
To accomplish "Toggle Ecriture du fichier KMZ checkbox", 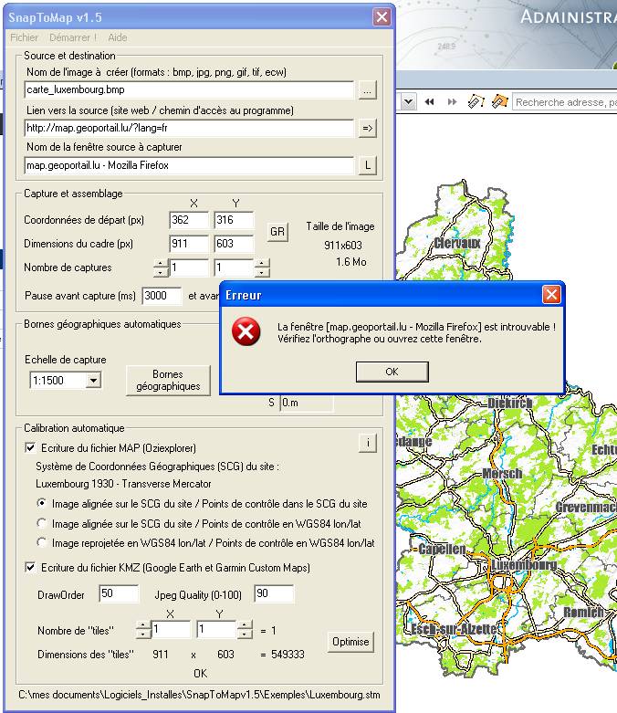I will pyautogui.click(x=30, y=568).
